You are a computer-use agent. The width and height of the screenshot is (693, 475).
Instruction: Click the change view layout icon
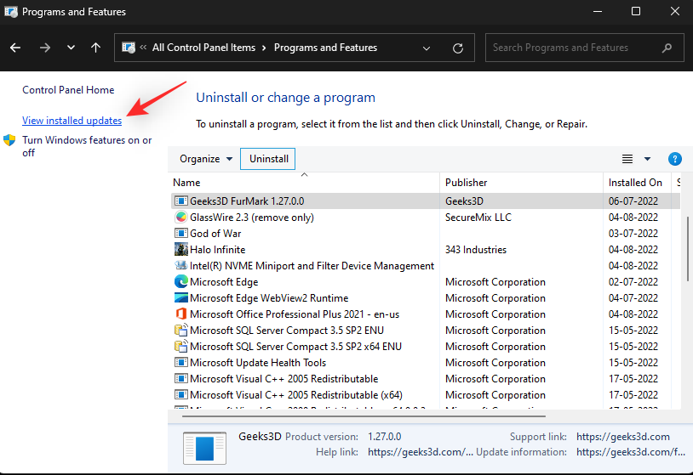(x=627, y=159)
